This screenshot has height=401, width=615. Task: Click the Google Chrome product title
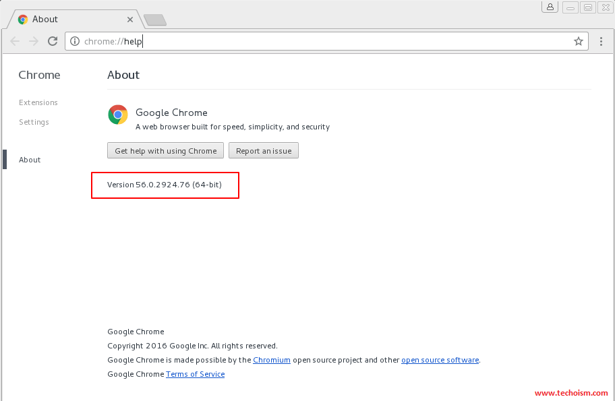coord(171,113)
